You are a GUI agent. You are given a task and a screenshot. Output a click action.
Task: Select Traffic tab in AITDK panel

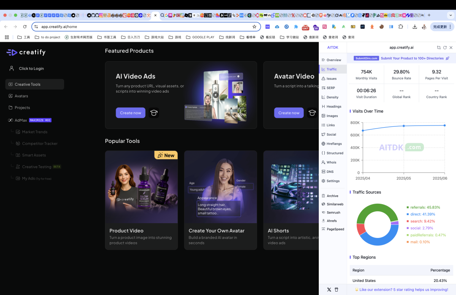click(333, 69)
